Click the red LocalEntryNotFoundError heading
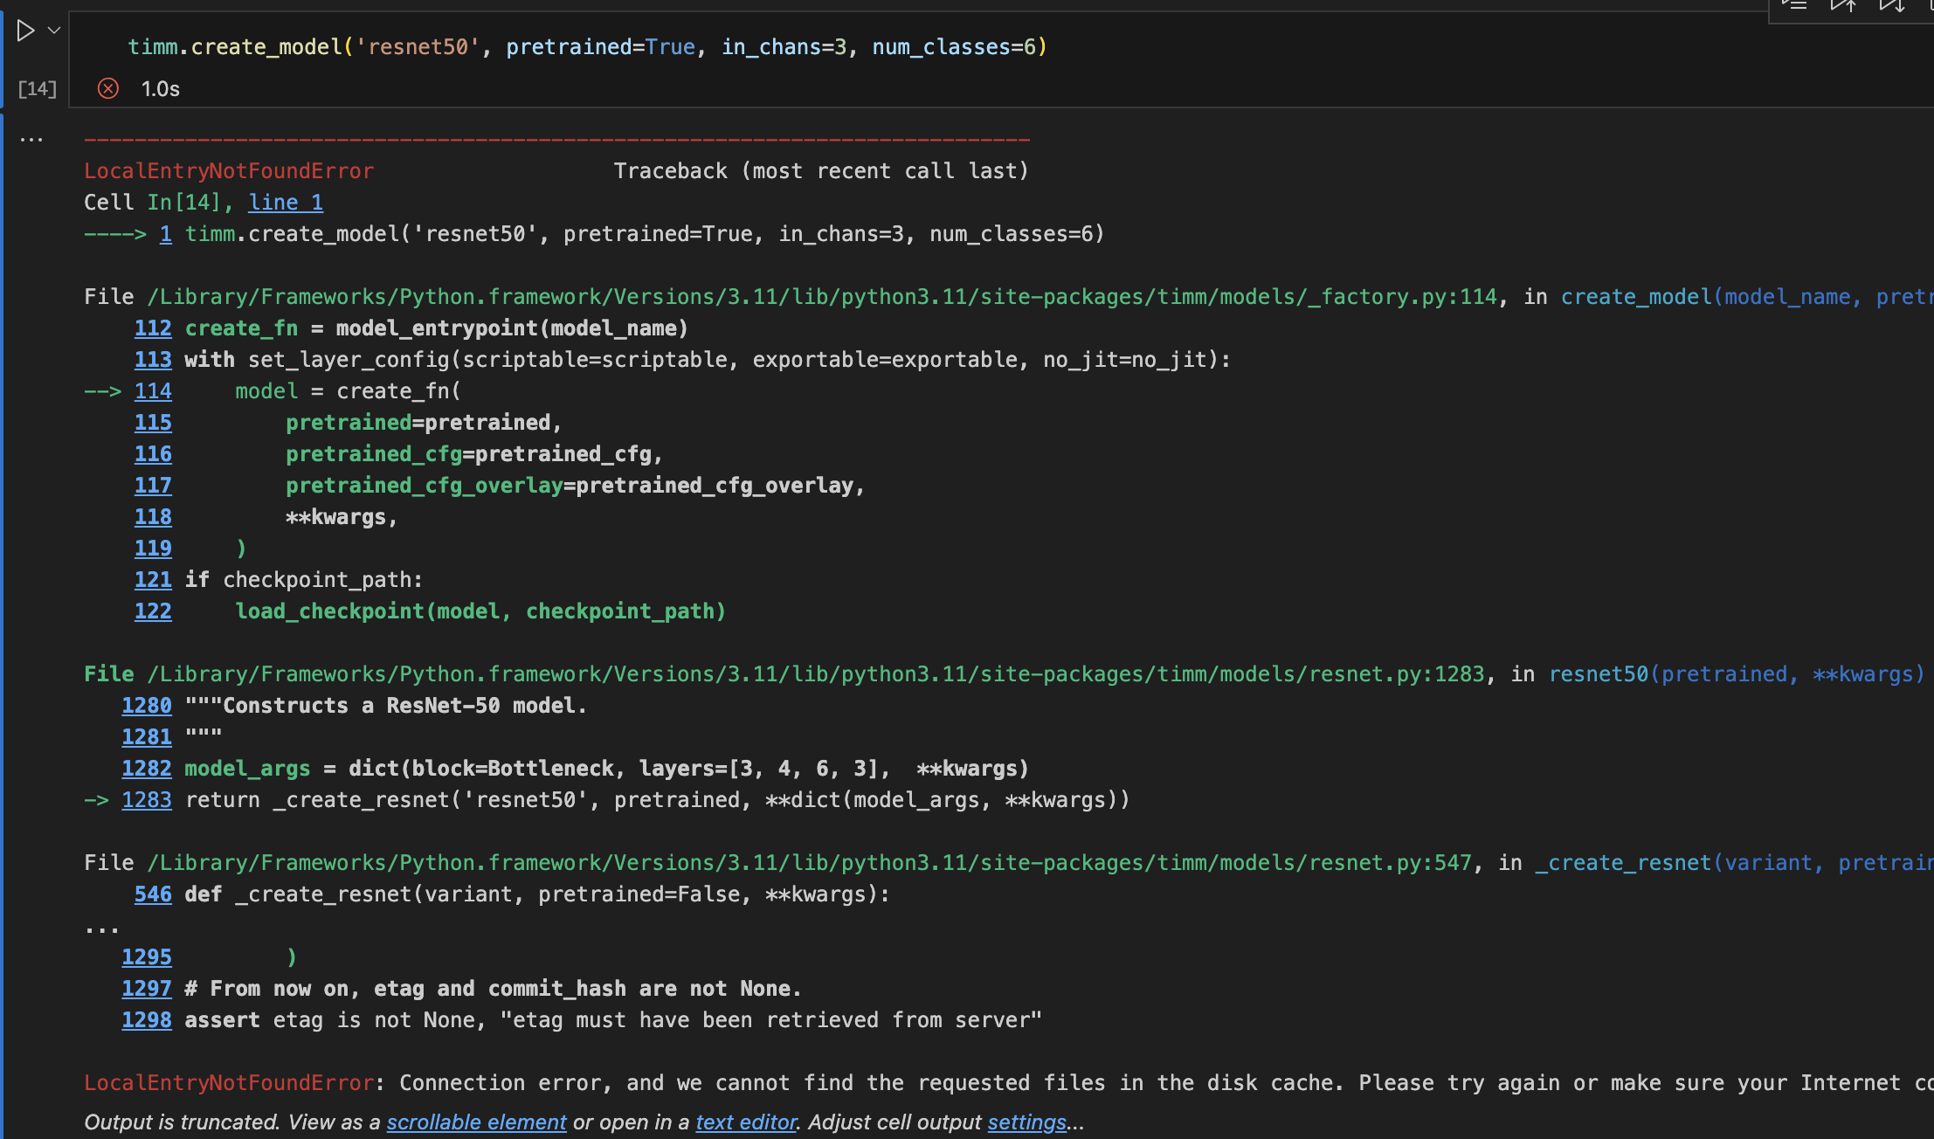The width and height of the screenshot is (1934, 1139). (229, 171)
